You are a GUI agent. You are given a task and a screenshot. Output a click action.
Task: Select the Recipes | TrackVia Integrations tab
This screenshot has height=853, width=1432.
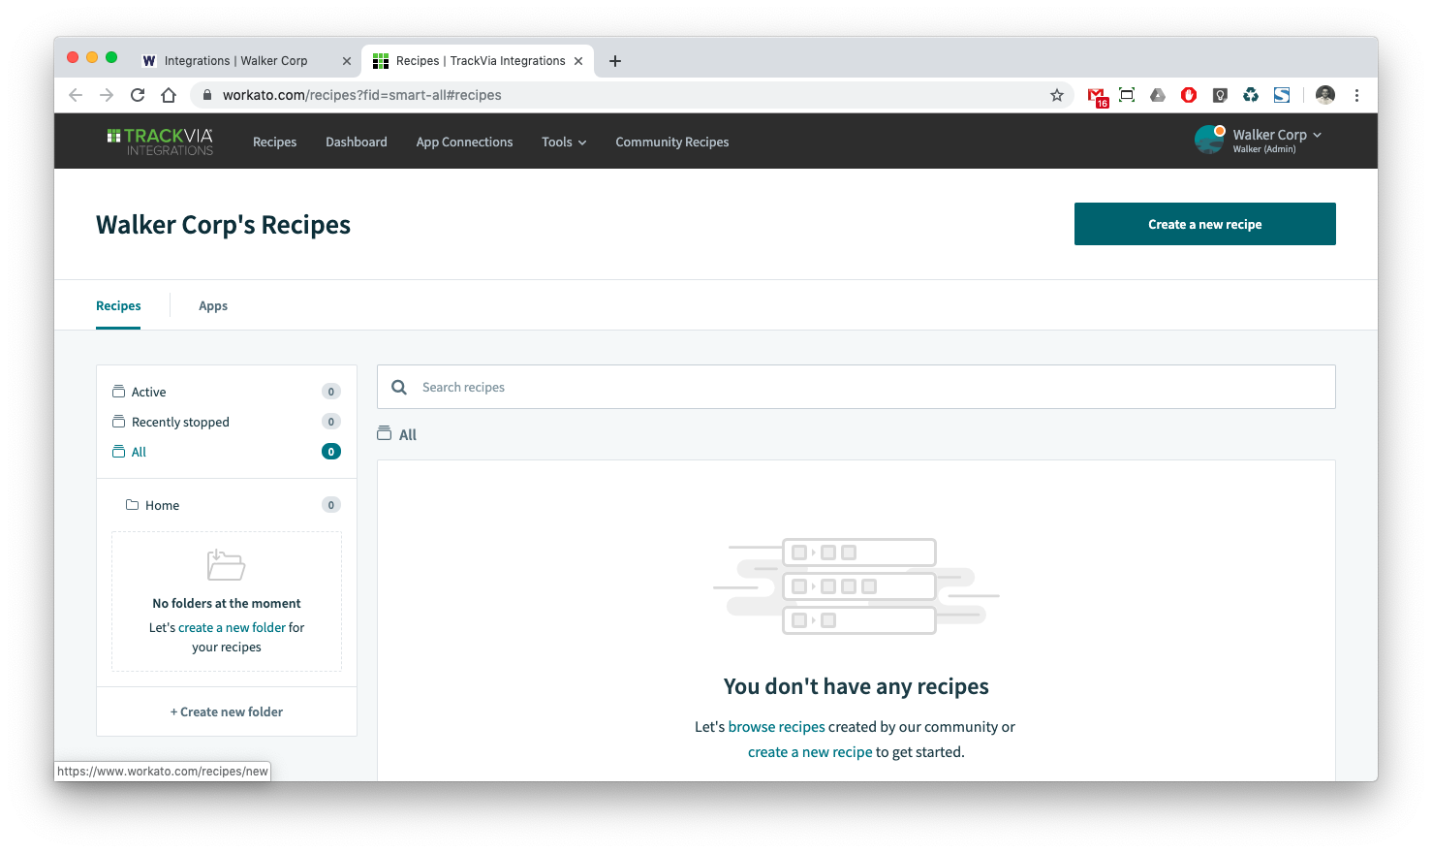(x=478, y=60)
